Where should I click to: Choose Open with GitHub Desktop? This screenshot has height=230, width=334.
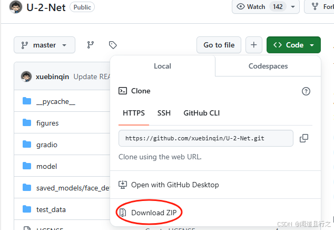click(x=215, y=185)
